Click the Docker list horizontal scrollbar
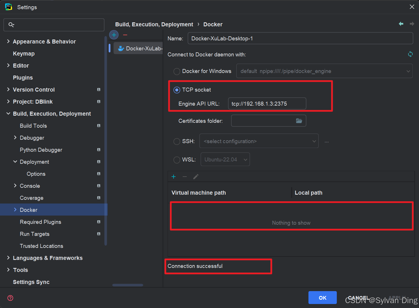 pyautogui.click(x=128, y=285)
